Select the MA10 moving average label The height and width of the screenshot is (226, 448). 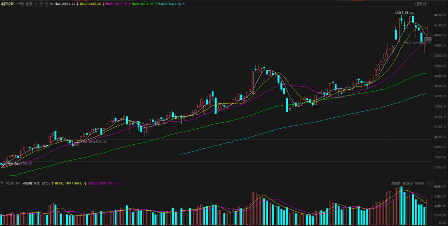click(90, 4)
